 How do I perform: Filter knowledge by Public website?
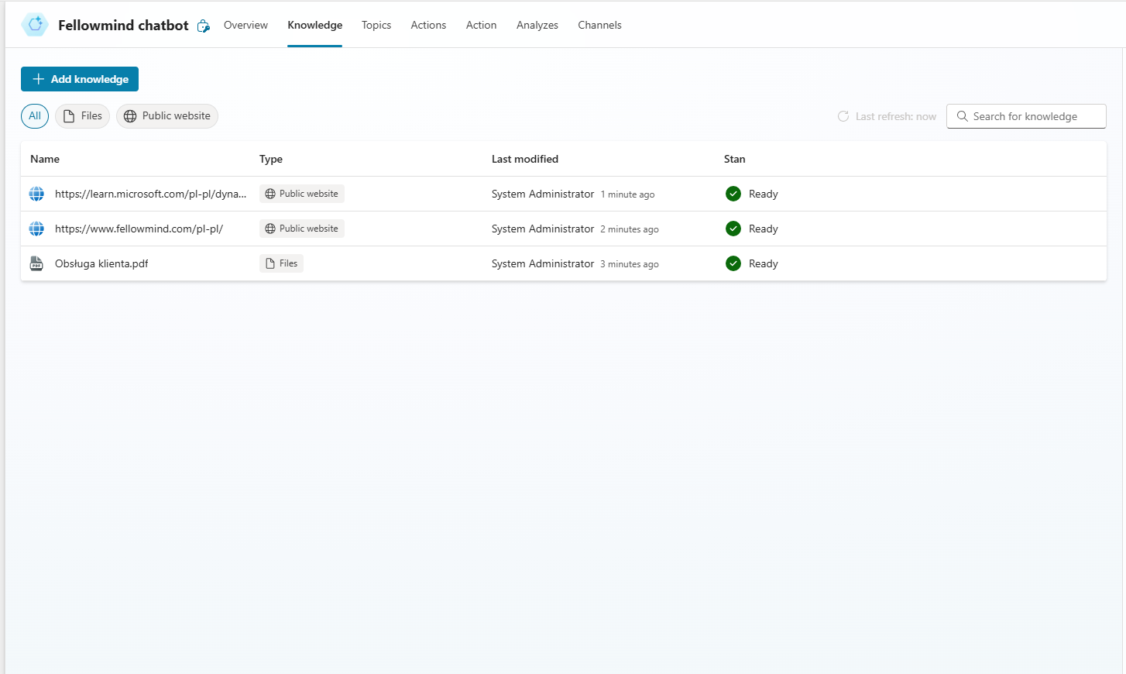tap(167, 116)
